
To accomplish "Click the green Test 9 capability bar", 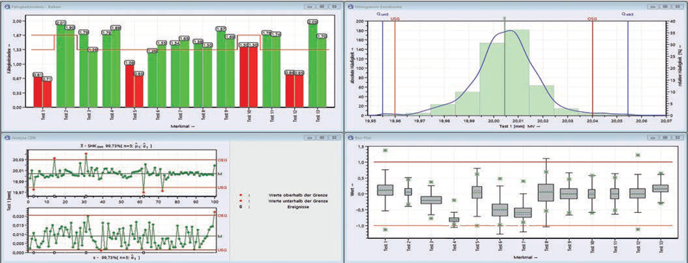I will [x=226, y=69].
